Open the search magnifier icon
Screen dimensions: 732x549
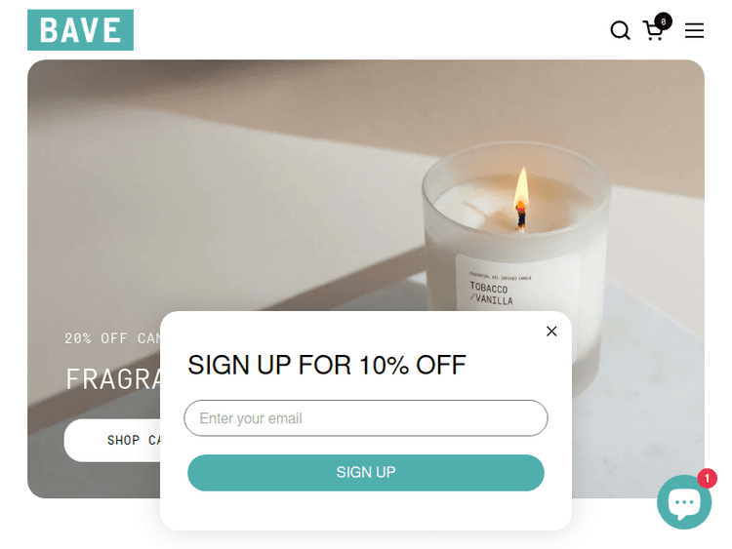620,31
